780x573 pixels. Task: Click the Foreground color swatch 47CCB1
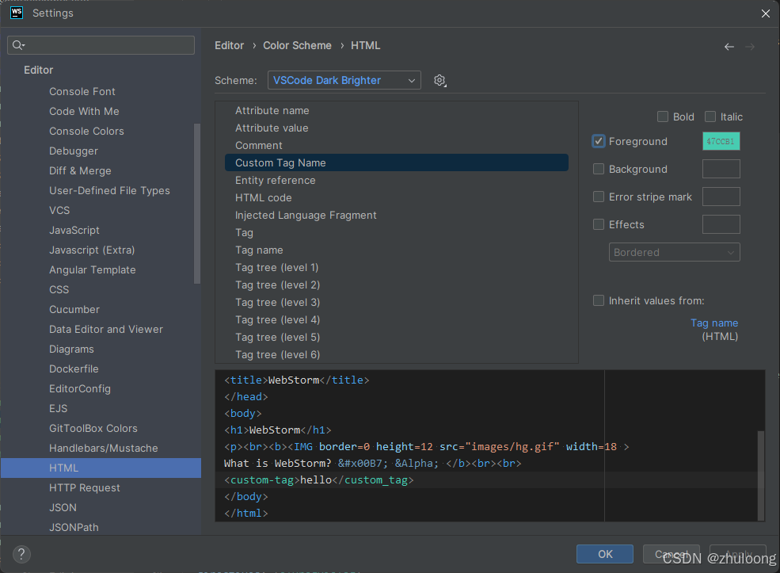coord(721,141)
